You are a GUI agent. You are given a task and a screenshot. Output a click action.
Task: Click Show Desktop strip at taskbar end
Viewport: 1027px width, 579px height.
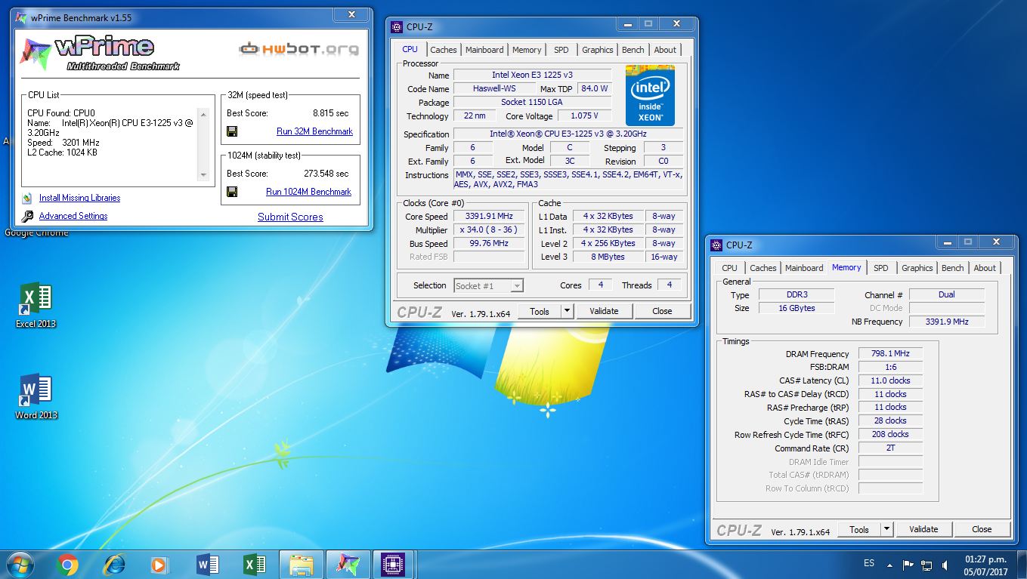tap(1022, 565)
